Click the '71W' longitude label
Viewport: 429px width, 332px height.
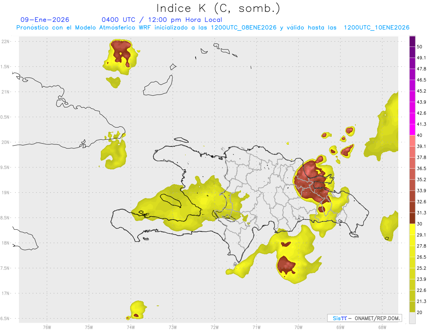point(256,327)
